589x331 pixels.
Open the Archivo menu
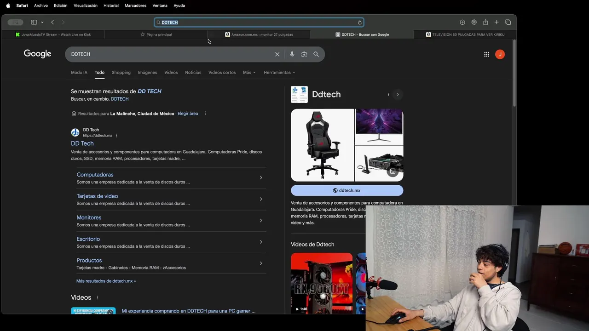coord(41,6)
